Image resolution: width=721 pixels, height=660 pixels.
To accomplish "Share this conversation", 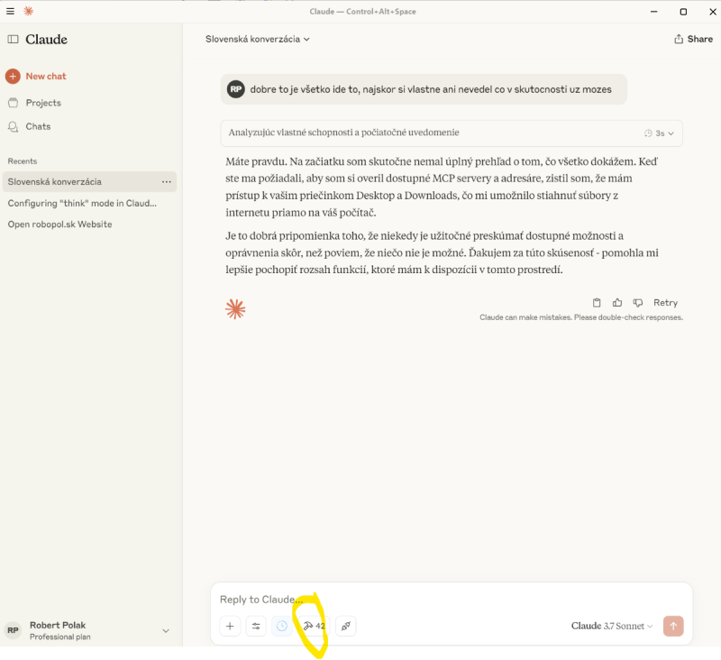I will (693, 39).
